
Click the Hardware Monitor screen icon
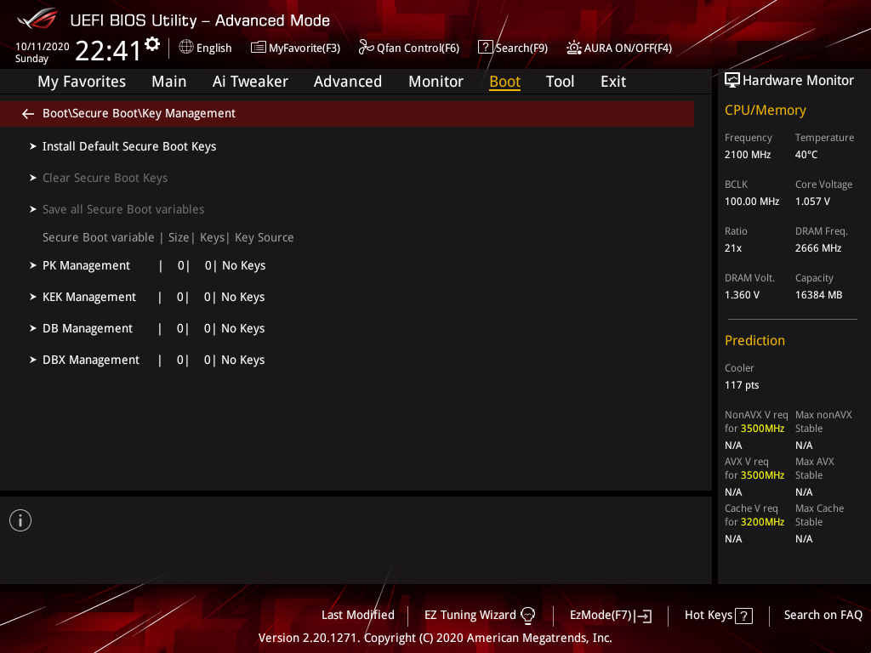coord(732,81)
